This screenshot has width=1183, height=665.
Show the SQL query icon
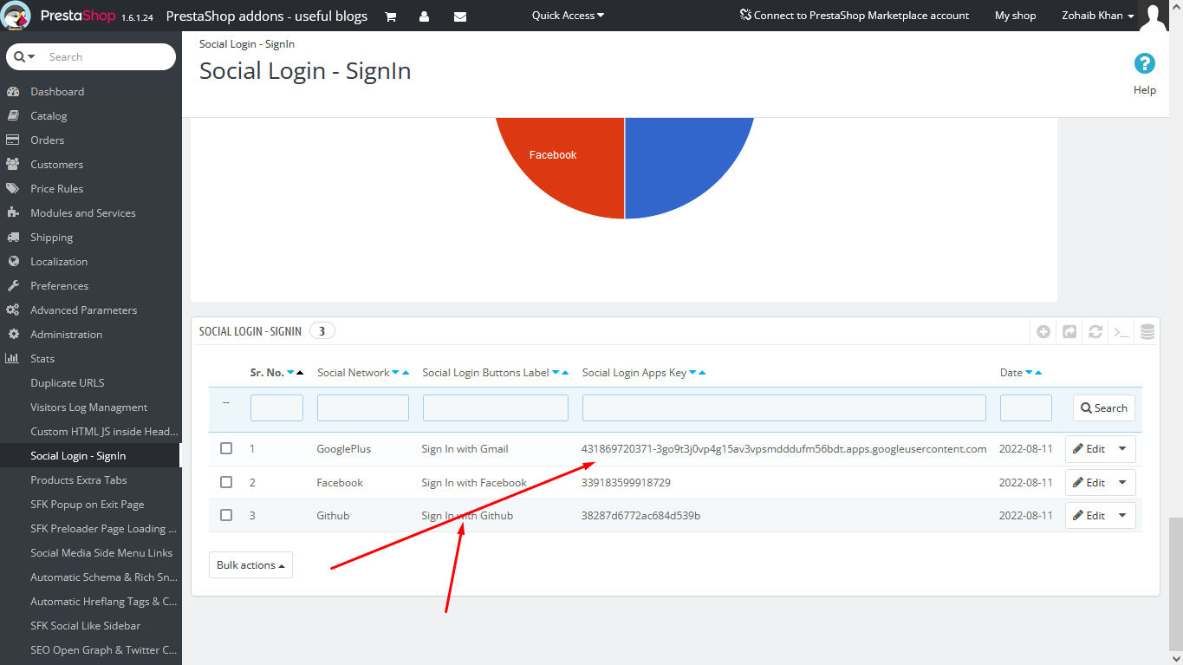click(x=1121, y=331)
